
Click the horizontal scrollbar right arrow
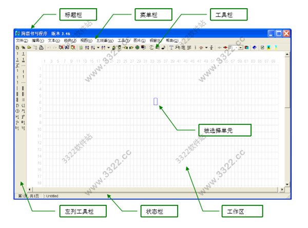(282, 189)
